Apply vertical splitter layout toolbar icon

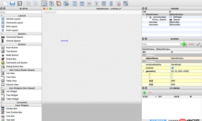click(x=96, y=3)
